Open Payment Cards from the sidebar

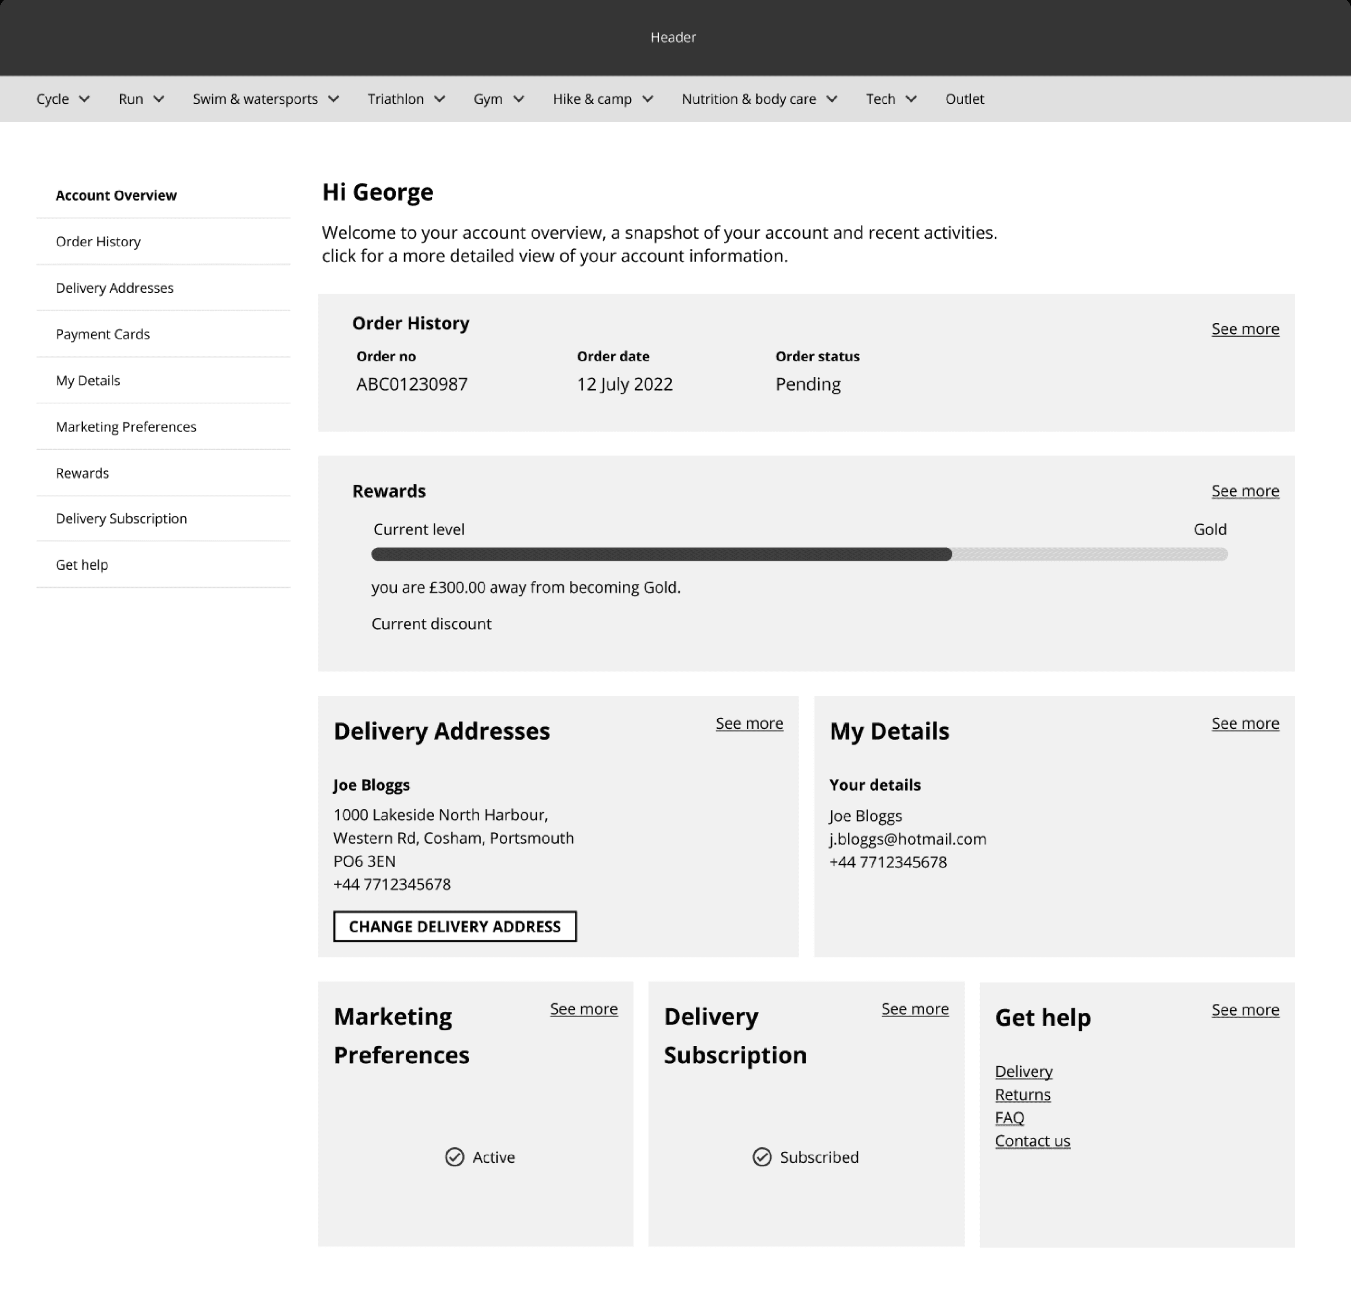pos(103,334)
